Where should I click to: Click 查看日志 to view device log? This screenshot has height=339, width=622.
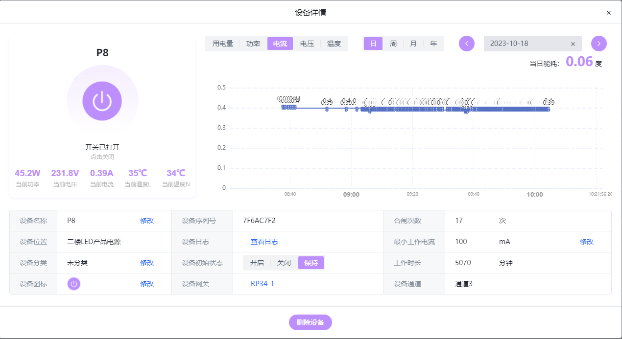pyautogui.click(x=264, y=242)
